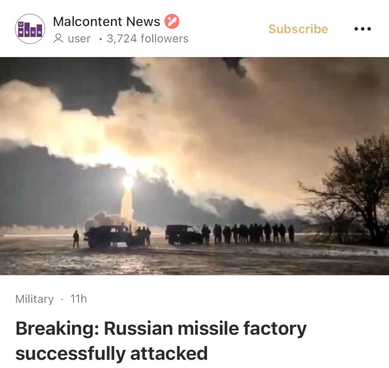Open the Malcontent News channel avatar

[x=30, y=29]
